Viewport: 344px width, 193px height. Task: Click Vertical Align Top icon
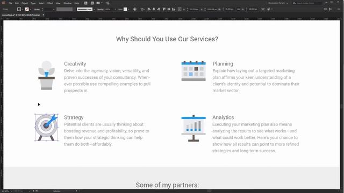tap(164, 9)
